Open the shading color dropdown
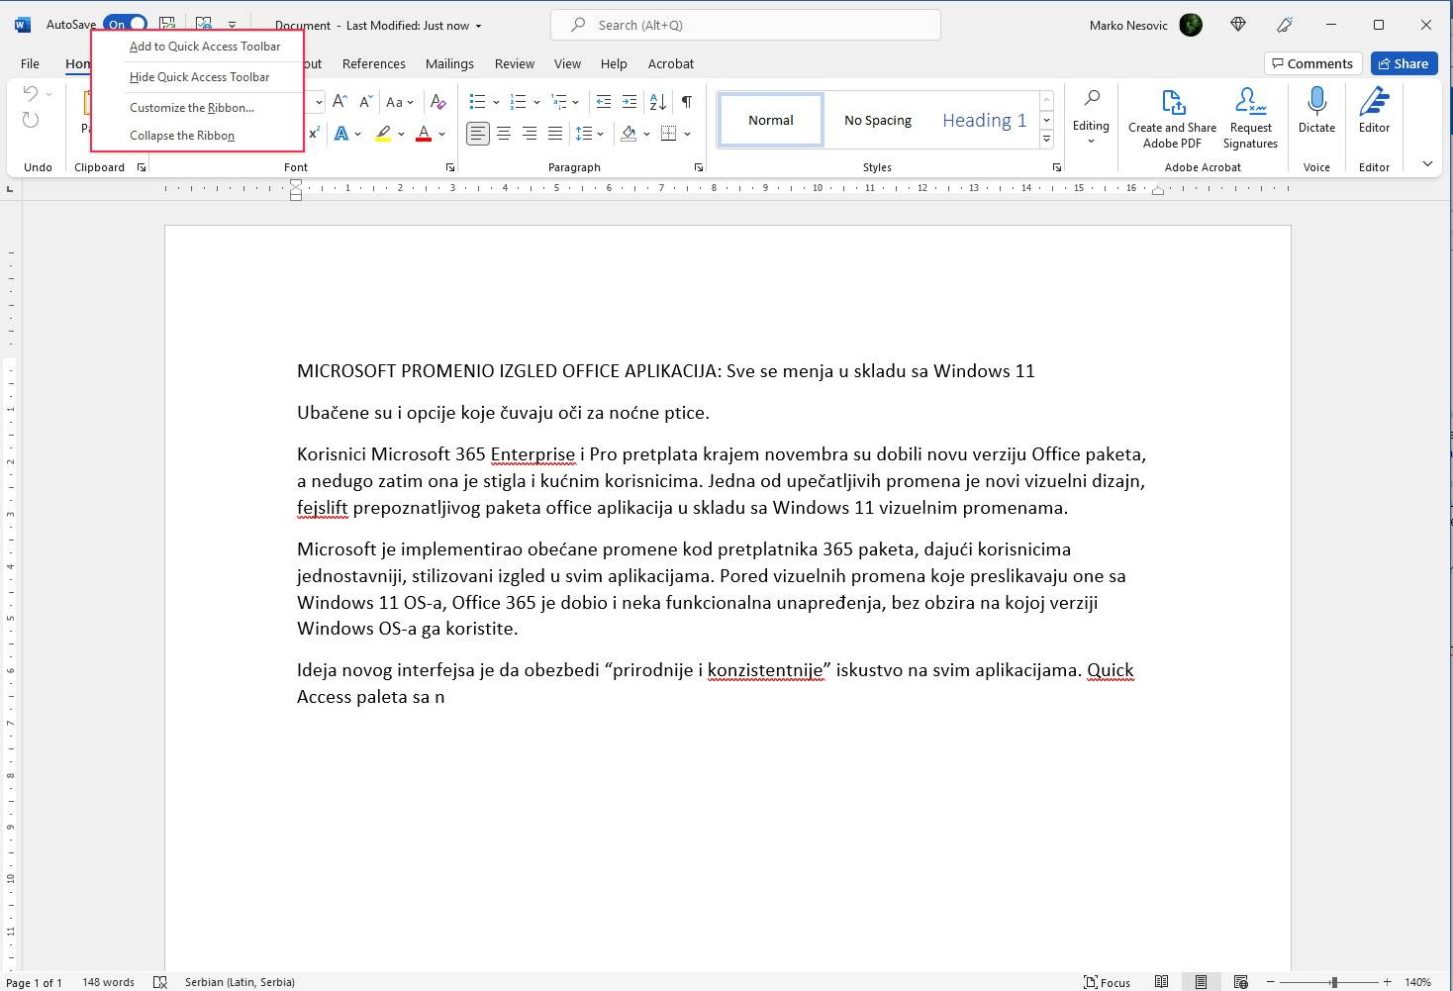Viewport: 1453px width, 991px height. click(x=647, y=133)
